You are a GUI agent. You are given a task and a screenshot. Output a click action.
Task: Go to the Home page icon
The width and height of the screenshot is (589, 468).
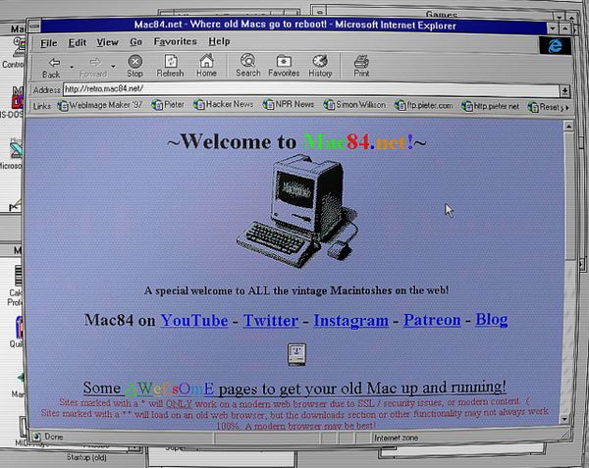point(206,66)
